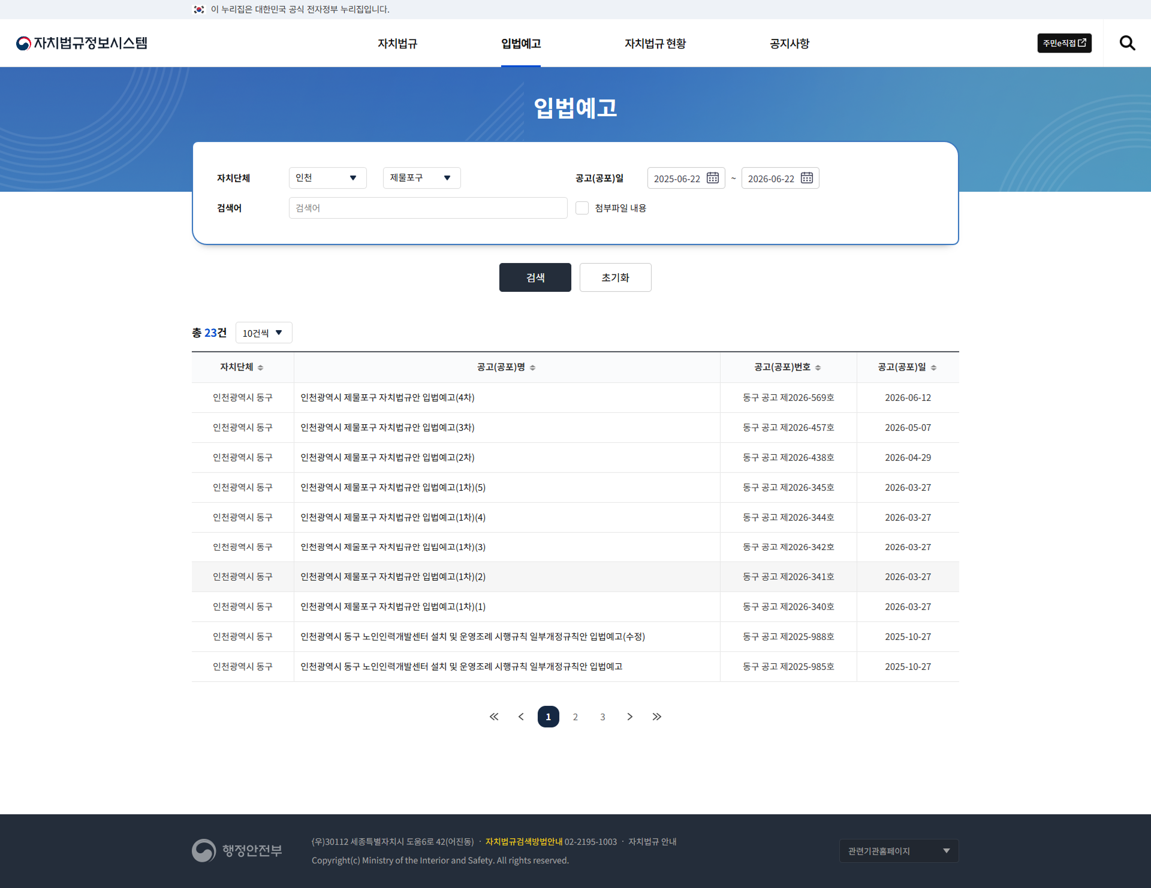1151x888 pixels.
Task: Go to page 3
Action: (602, 717)
